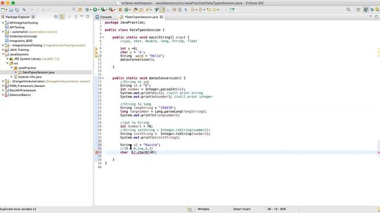Screen dimensions: 380x213
Task: Click the Search flashlight toolbar icon
Action: (147, 9)
